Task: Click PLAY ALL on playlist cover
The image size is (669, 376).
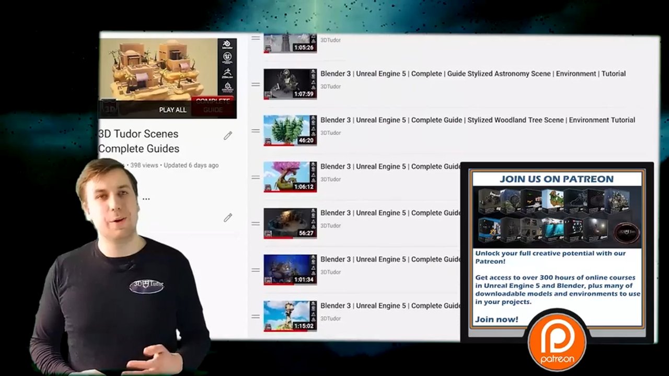Action: [x=172, y=110]
